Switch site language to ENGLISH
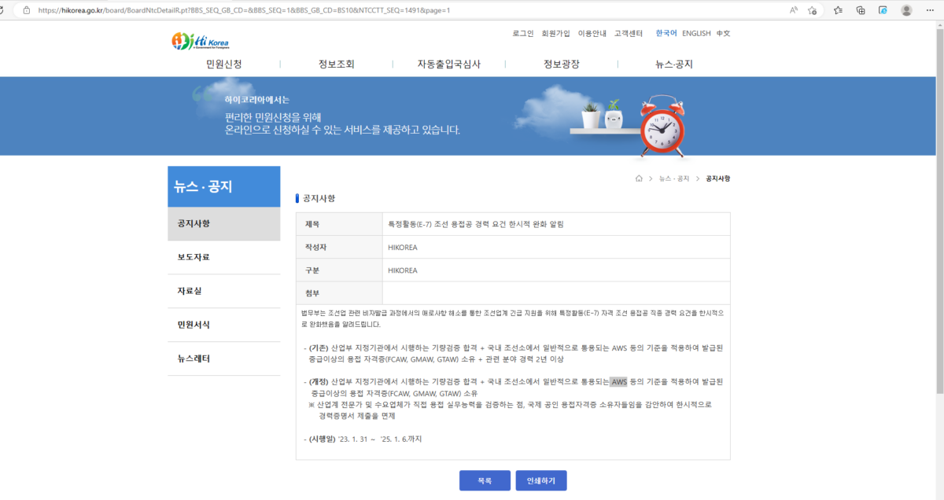Screen dimensions: 944x500 [695, 33]
